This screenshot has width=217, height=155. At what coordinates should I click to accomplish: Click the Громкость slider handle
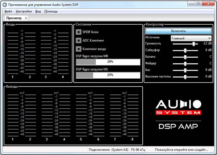[193, 44]
